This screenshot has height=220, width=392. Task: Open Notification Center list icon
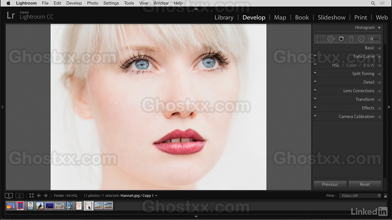point(382,3)
